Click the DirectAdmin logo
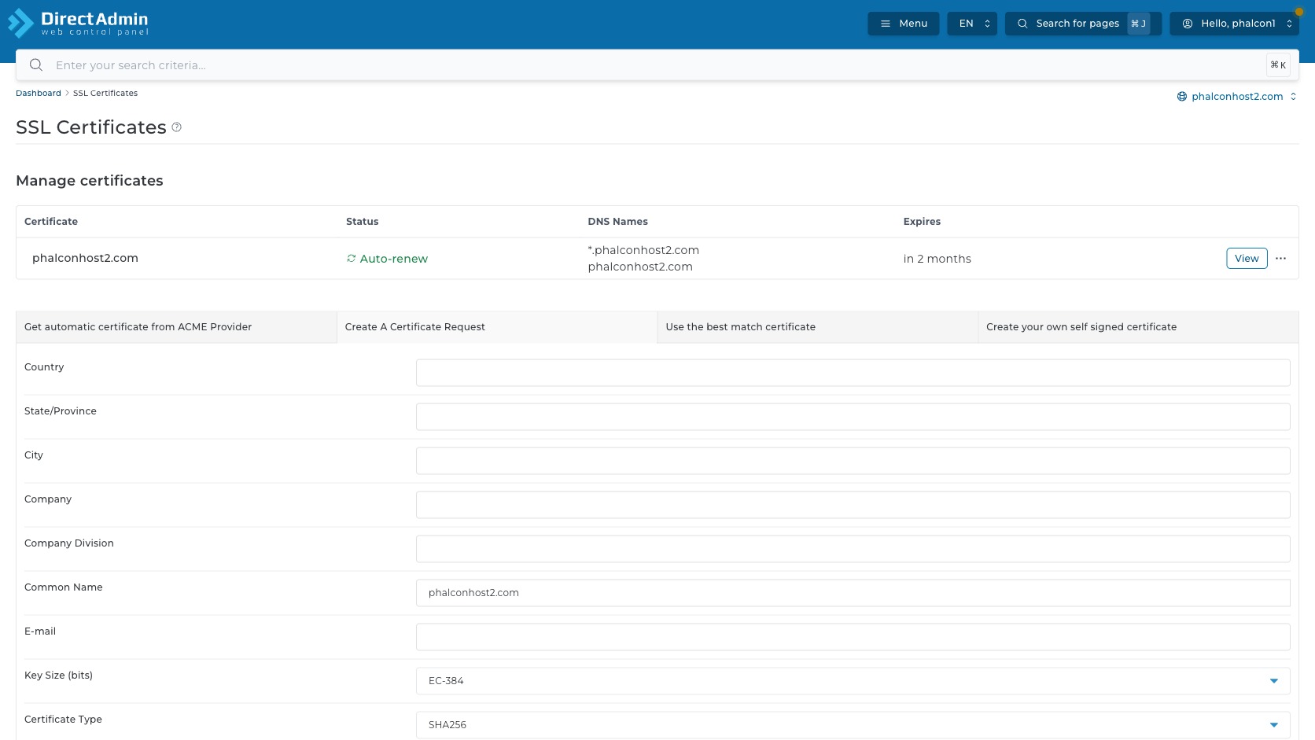Viewport: 1315px width, 740px height. pos(78,24)
